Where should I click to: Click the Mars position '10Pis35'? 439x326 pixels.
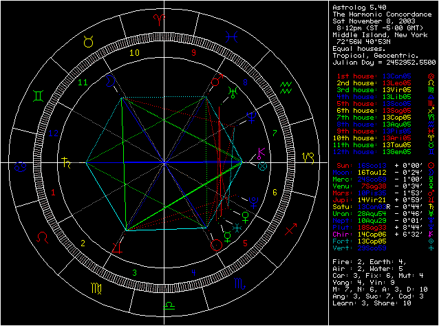[x=372, y=193]
